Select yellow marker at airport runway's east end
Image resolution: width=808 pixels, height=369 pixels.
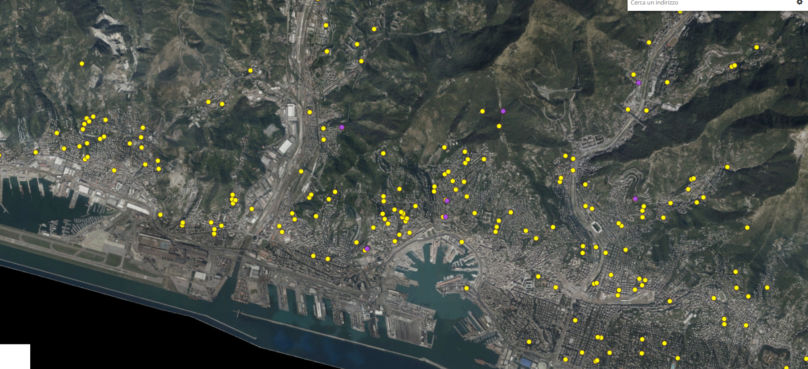pyautogui.click(x=161, y=215)
